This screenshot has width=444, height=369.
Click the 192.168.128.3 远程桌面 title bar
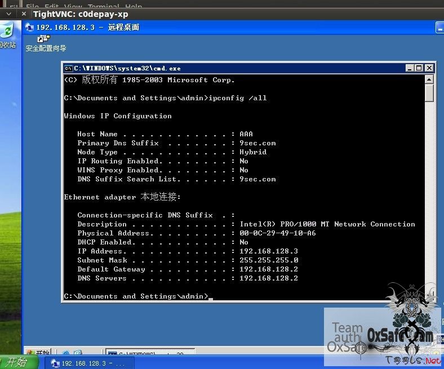(232, 28)
